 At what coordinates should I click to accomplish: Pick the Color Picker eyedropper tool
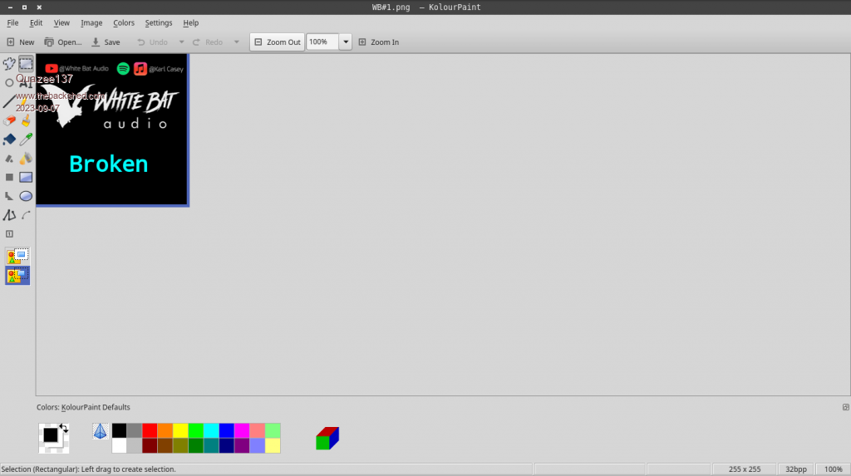26,140
